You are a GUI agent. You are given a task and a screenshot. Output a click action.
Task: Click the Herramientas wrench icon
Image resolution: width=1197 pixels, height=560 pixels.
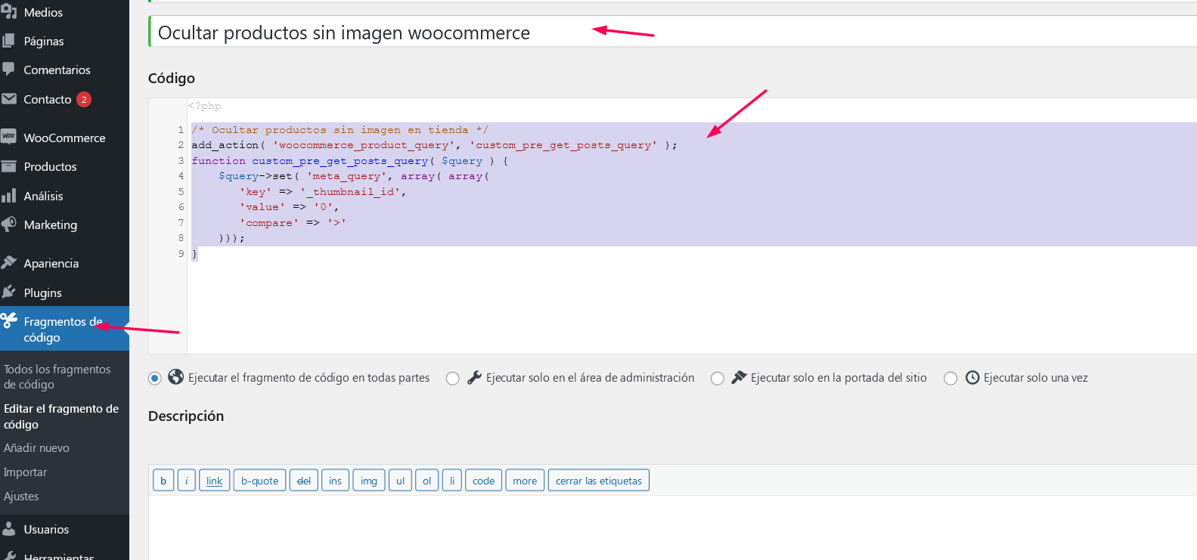9,556
